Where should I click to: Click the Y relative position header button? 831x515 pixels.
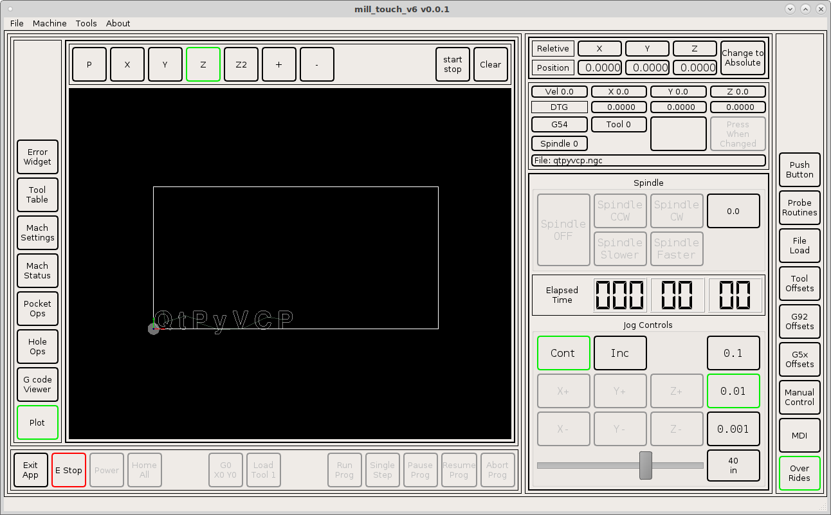click(x=647, y=48)
